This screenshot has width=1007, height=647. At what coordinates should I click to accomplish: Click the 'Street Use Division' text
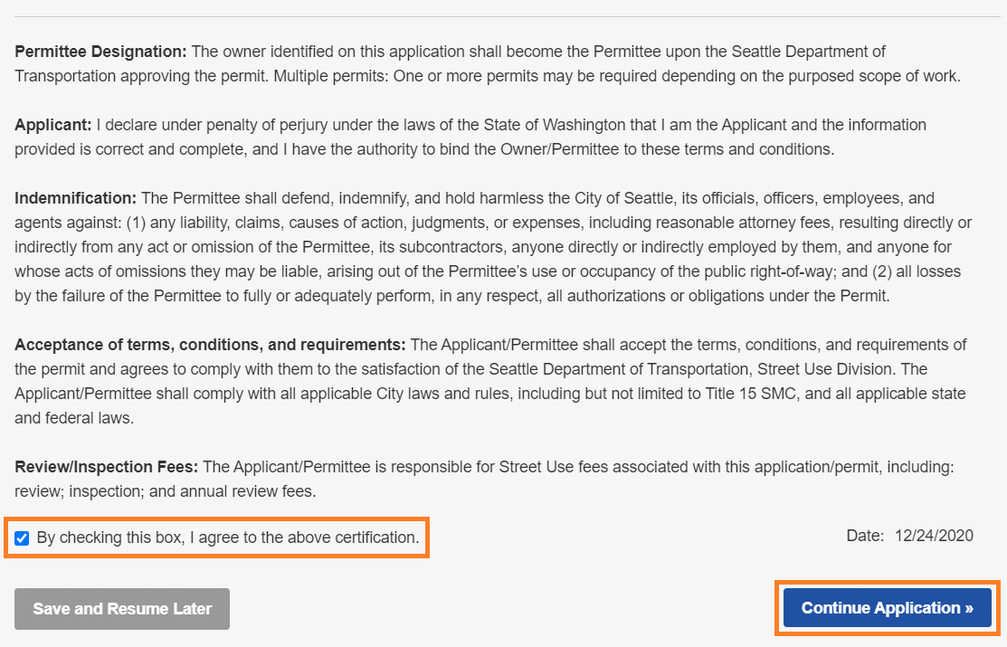pyautogui.click(x=820, y=369)
